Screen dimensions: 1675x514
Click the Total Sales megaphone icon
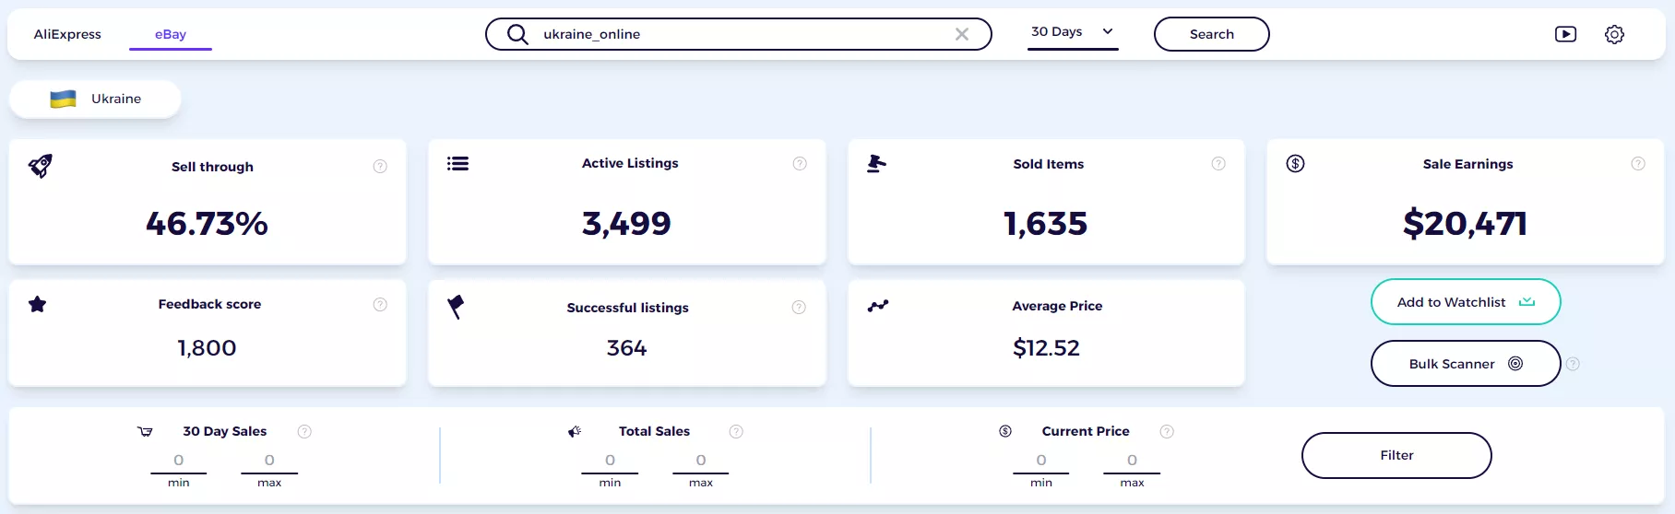click(x=575, y=431)
